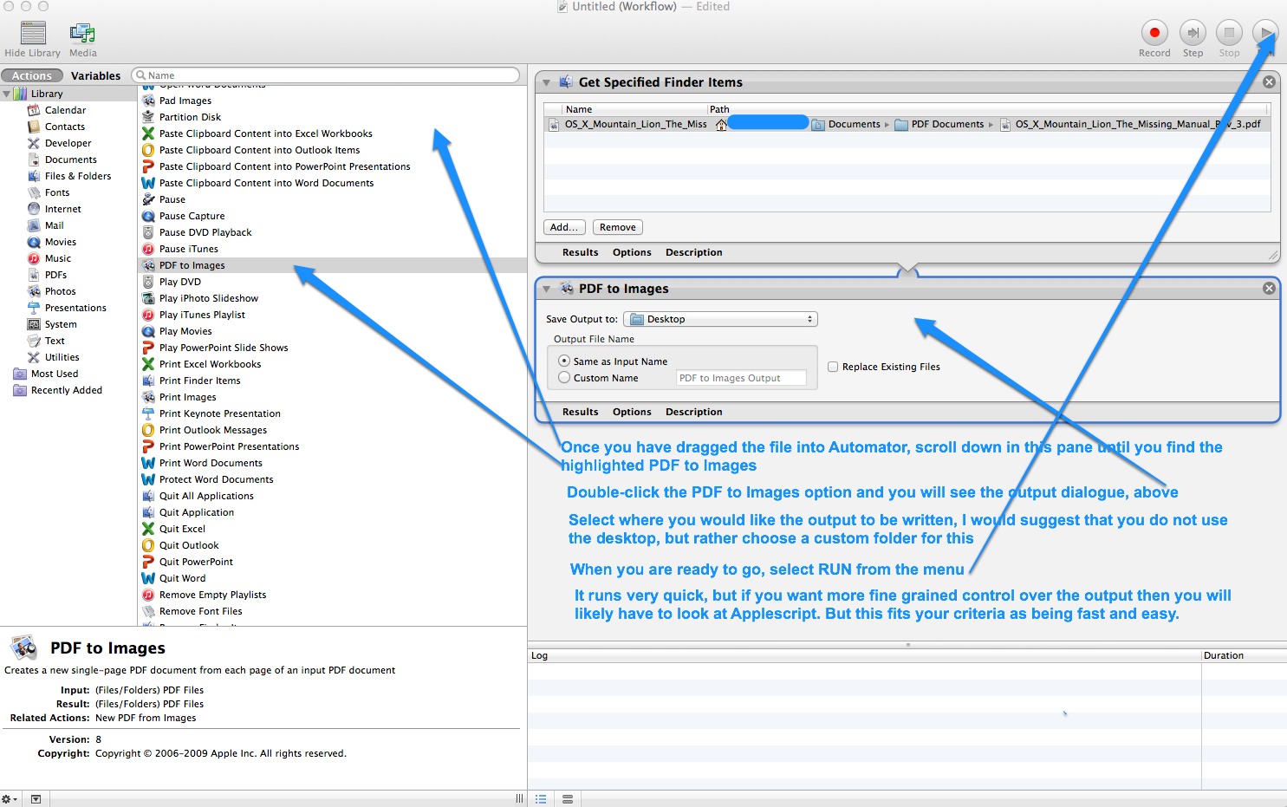Click the Hide Library toolbar icon
Image resolution: width=1287 pixels, height=807 pixels.
33,33
